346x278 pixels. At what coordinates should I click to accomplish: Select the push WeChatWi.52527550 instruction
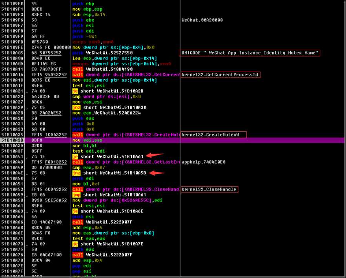tap(103, 53)
